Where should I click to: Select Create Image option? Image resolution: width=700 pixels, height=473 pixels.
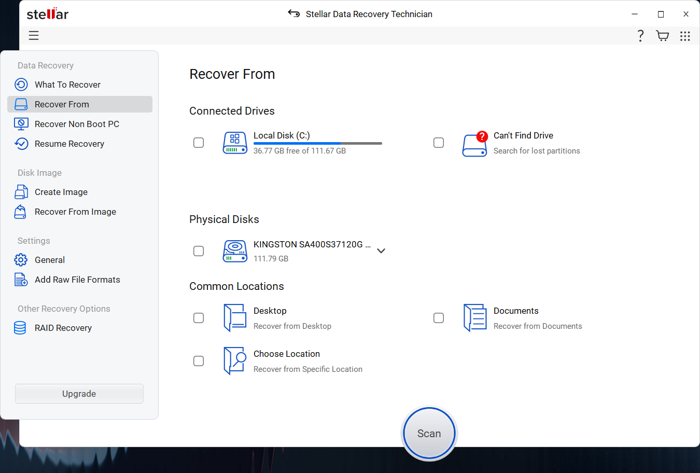point(80,192)
